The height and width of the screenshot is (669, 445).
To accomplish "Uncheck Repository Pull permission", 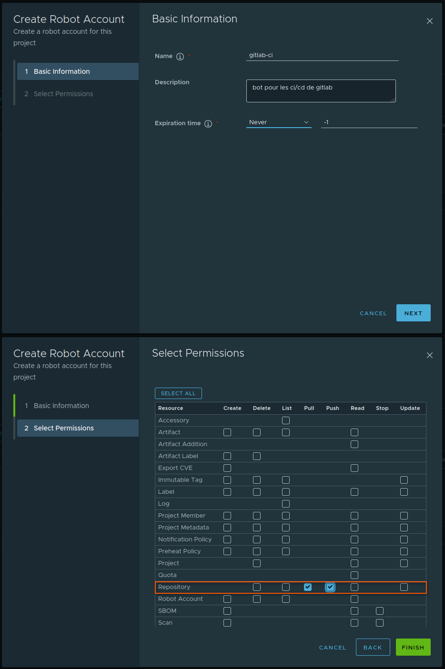I will tap(308, 587).
